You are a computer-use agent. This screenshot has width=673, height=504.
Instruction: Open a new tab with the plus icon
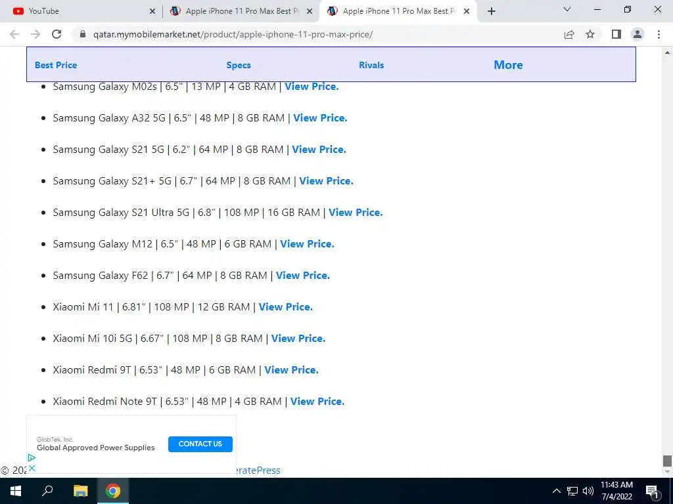492,11
